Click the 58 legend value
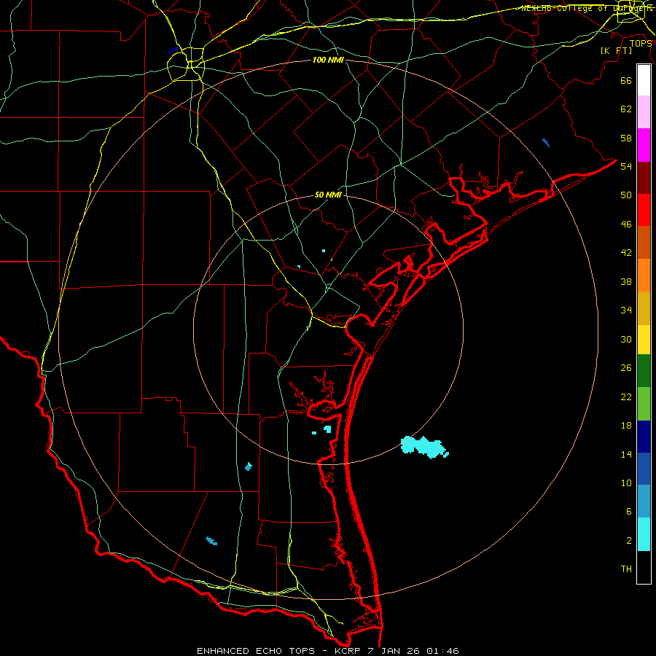This screenshot has height=656, width=656. click(626, 138)
